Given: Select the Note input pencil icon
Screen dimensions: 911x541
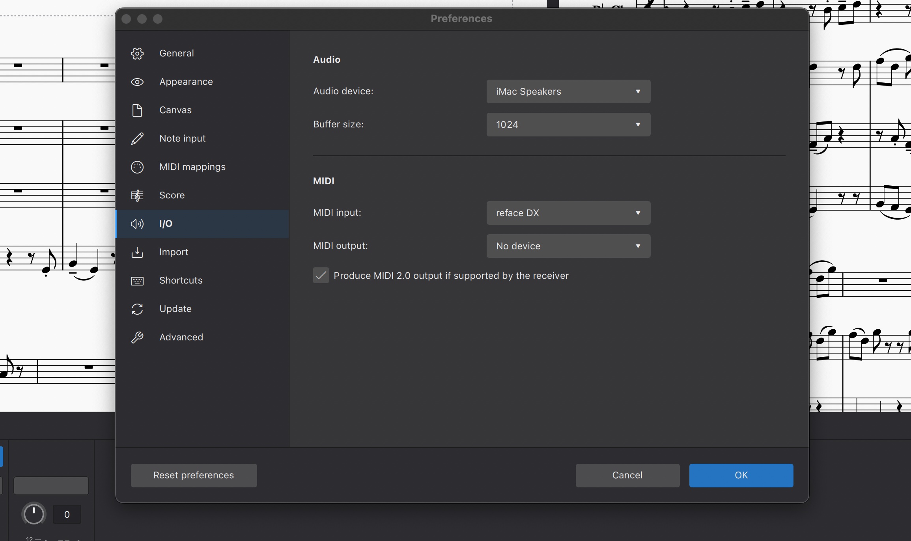Looking at the screenshot, I should pyautogui.click(x=137, y=138).
